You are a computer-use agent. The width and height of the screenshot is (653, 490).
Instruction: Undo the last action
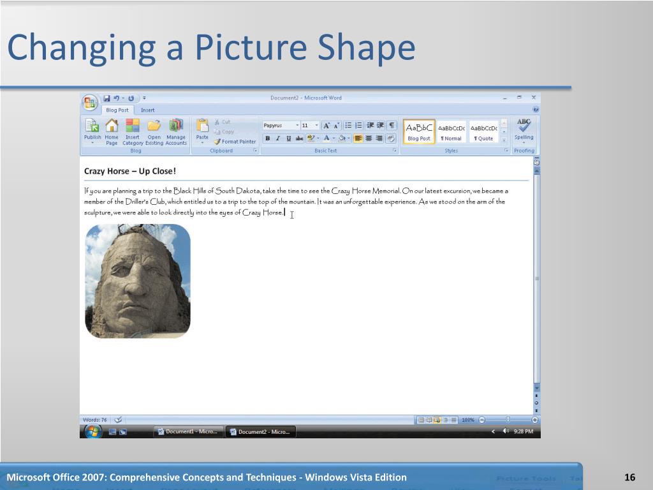pyautogui.click(x=116, y=98)
